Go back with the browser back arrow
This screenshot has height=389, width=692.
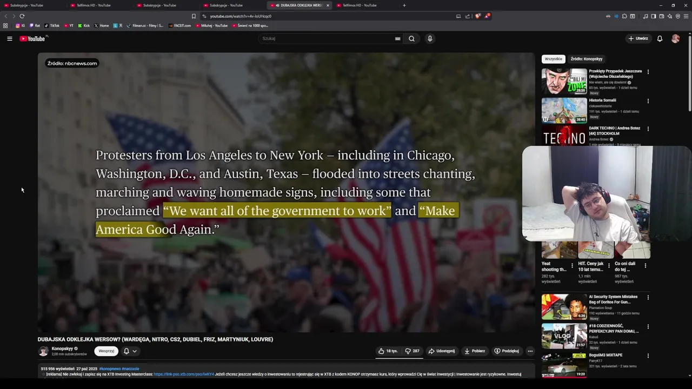click(6, 16)
